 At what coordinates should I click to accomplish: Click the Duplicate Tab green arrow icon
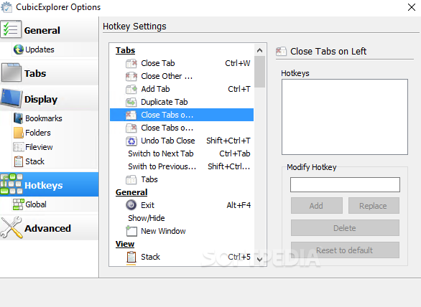131,102
